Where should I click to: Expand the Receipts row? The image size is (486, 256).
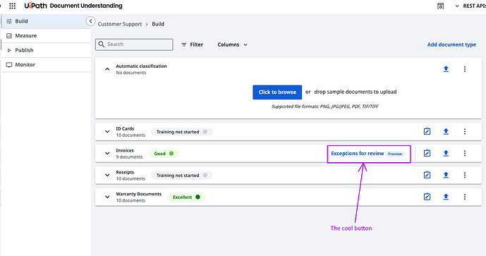(107, 175)
